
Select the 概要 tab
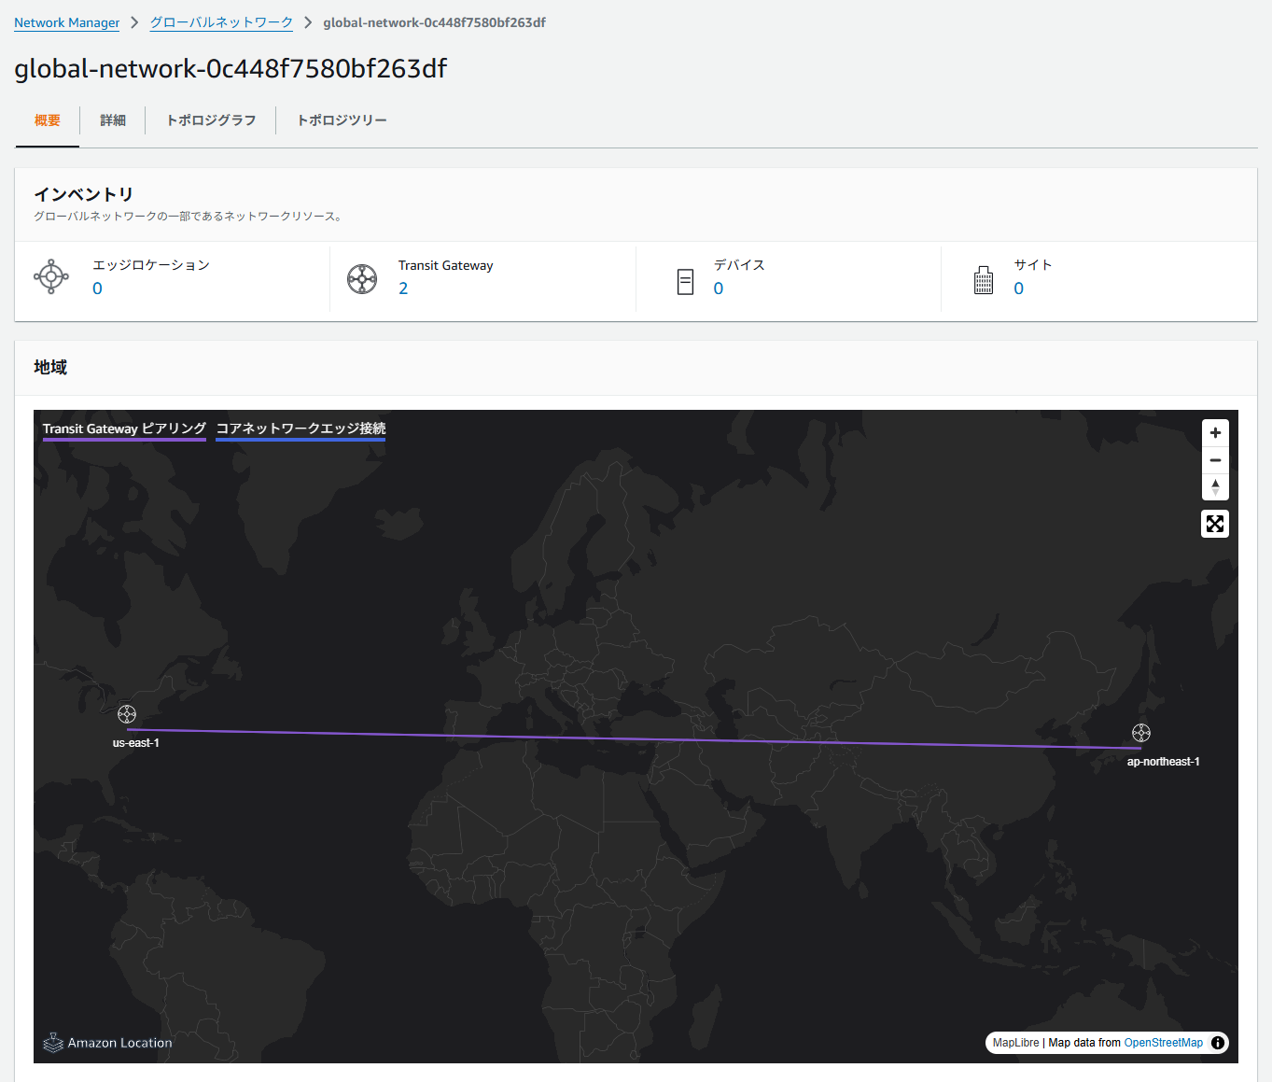point(48,120)
